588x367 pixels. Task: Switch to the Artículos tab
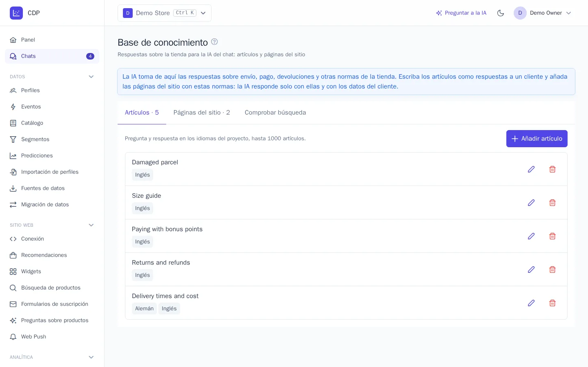[x=142, y=113]
